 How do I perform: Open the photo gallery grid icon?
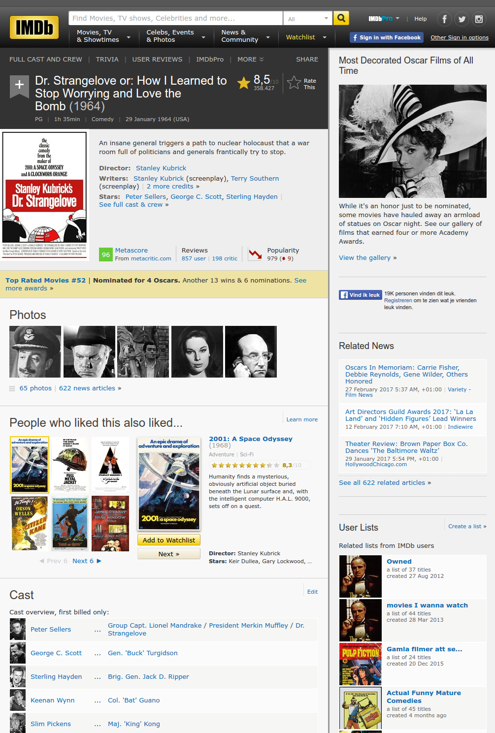tap(12, 388)
